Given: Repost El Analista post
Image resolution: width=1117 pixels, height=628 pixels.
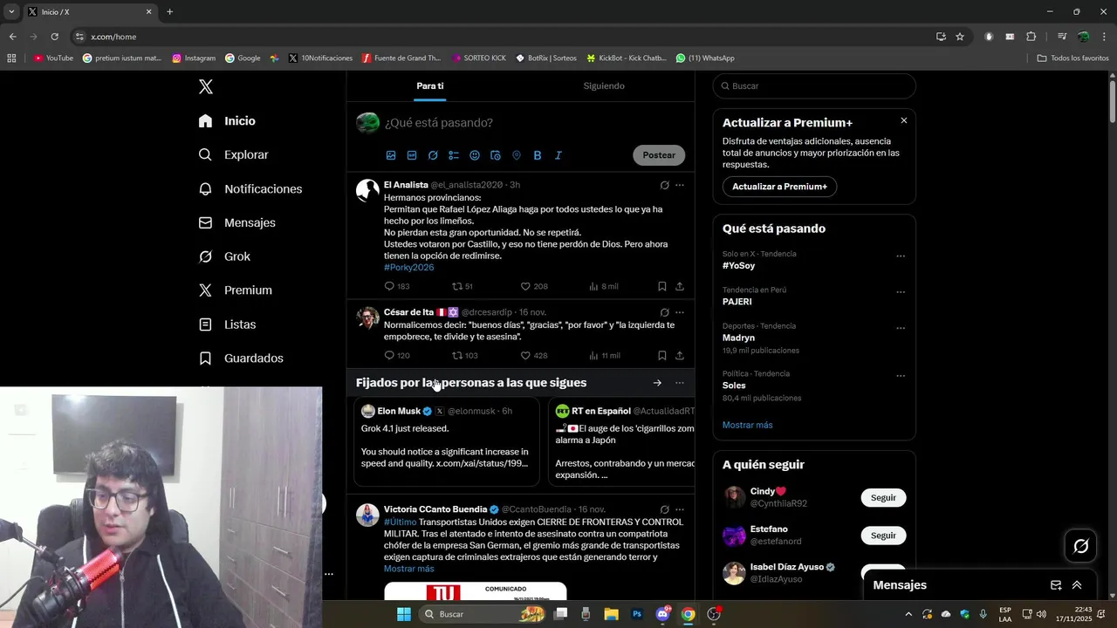Looking at the screenshot, I should tap(462, 286).
